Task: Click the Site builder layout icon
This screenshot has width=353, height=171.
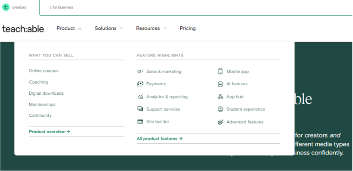Action: (140, 122)
